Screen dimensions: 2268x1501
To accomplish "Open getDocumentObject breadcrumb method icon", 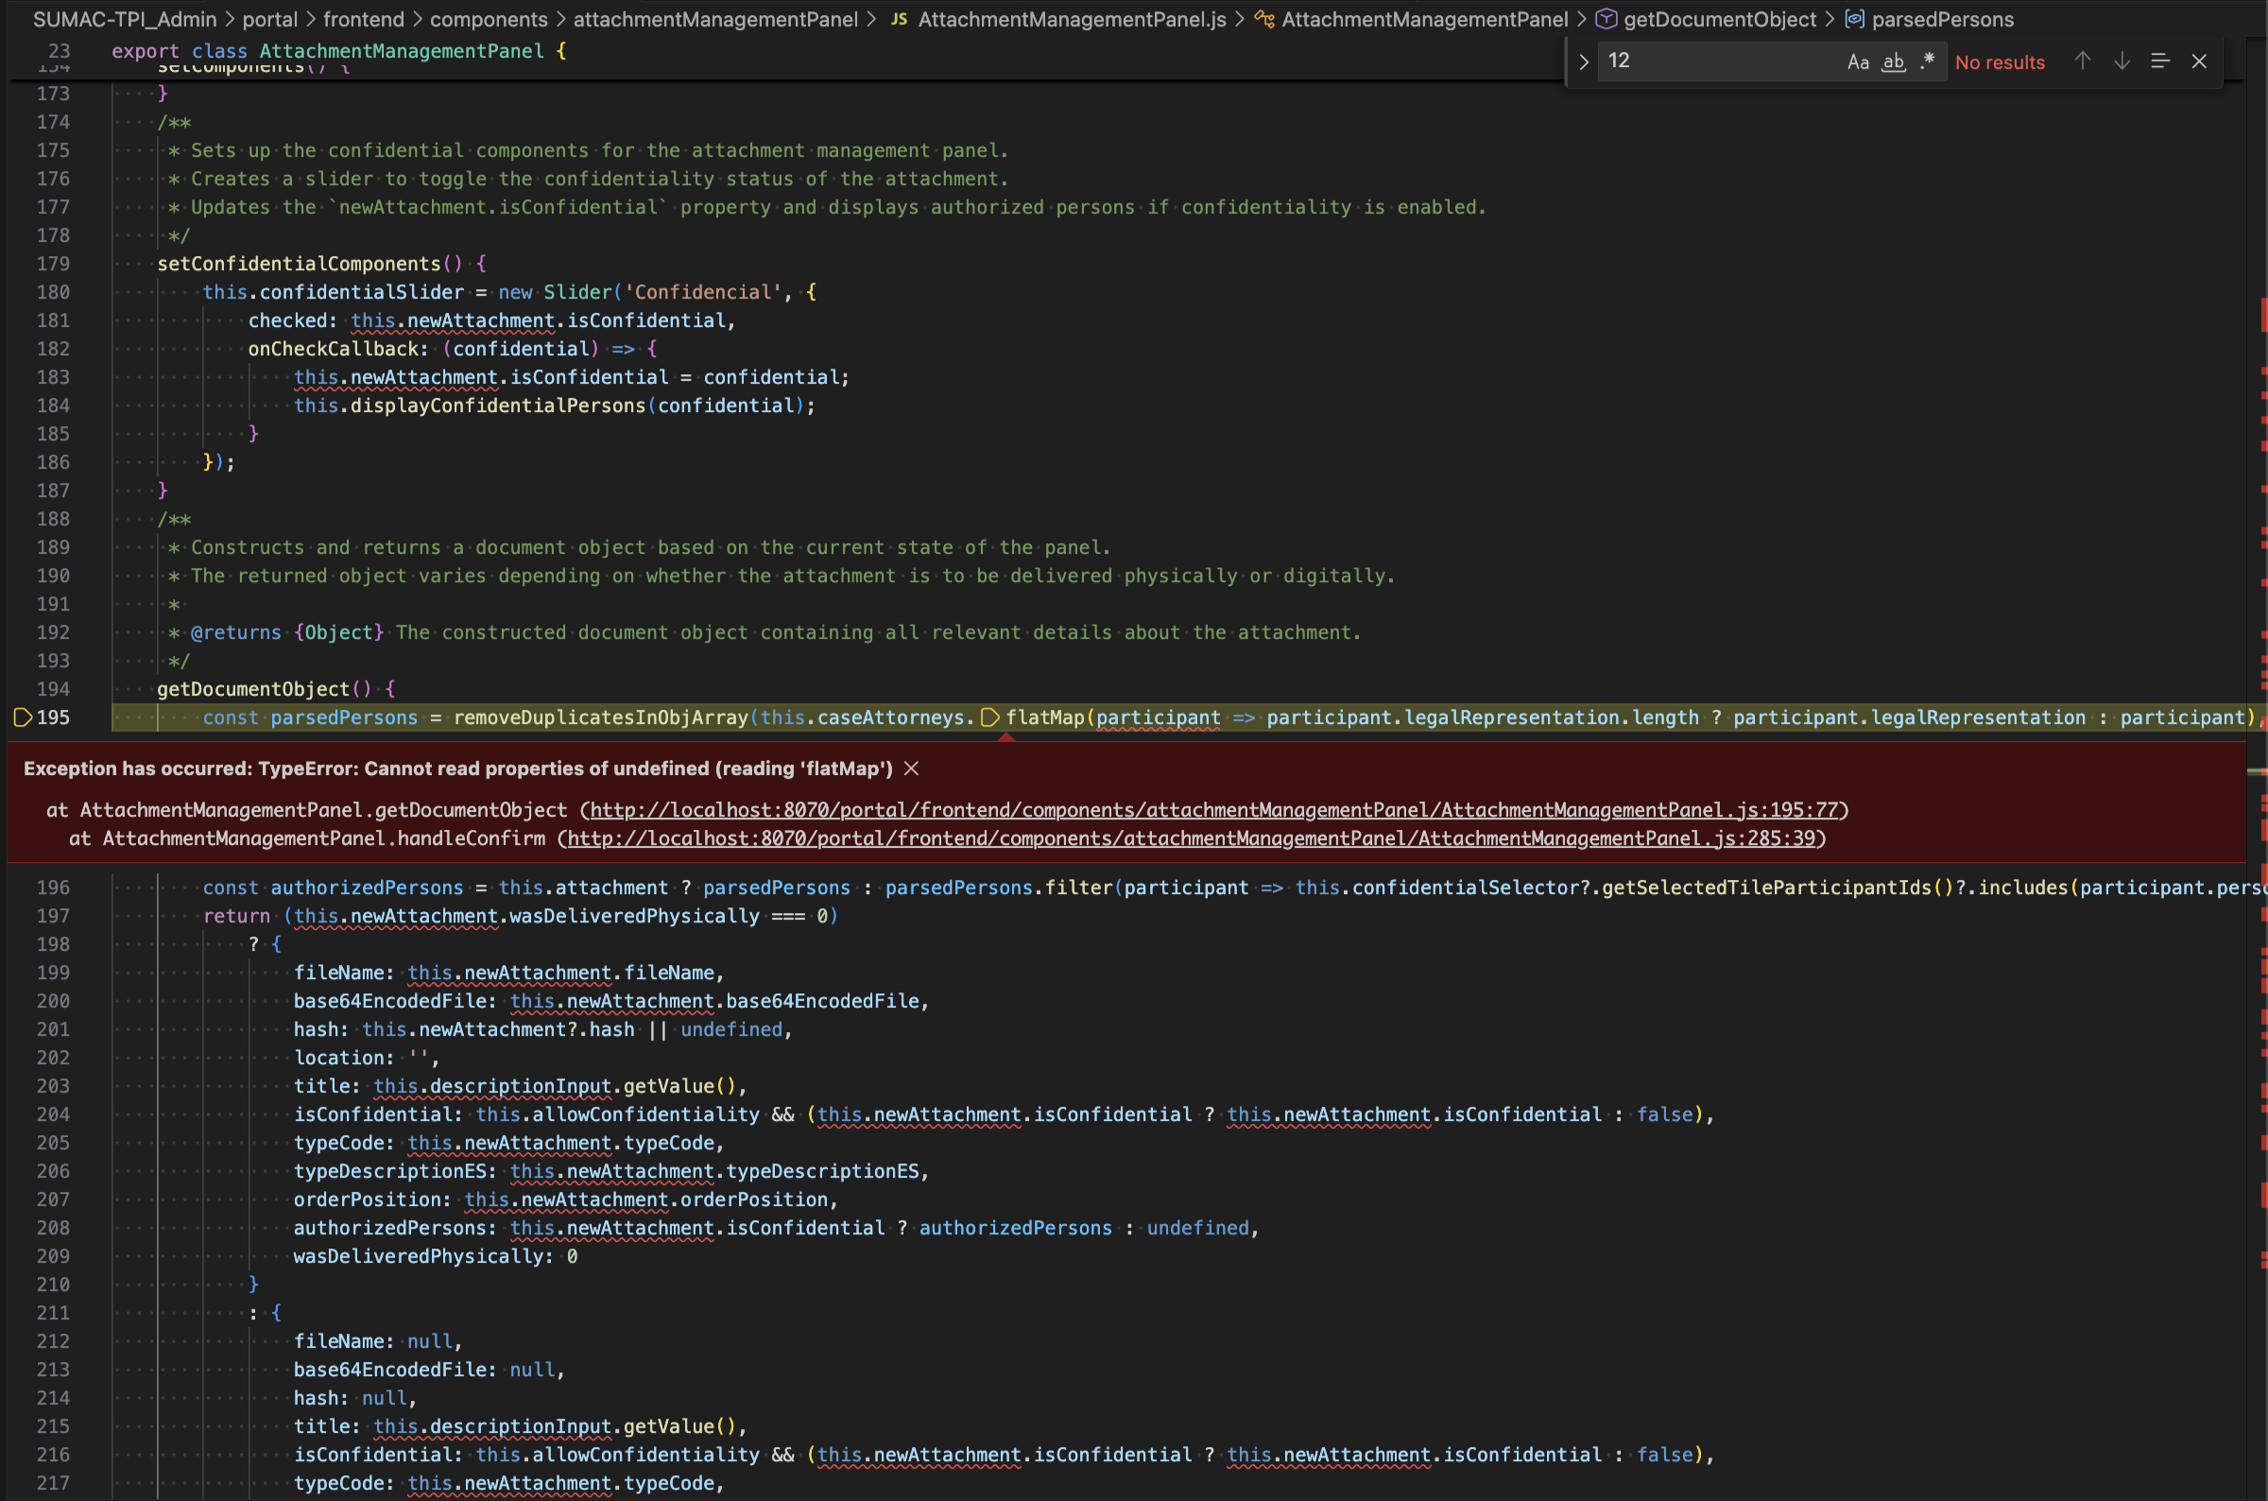I will (x=1606, y=19).
